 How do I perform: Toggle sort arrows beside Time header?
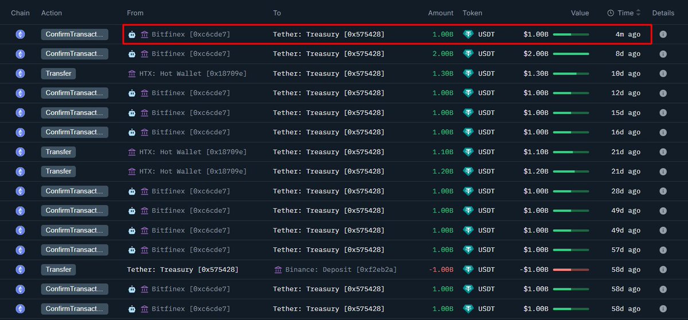click(x=639, y=13)
